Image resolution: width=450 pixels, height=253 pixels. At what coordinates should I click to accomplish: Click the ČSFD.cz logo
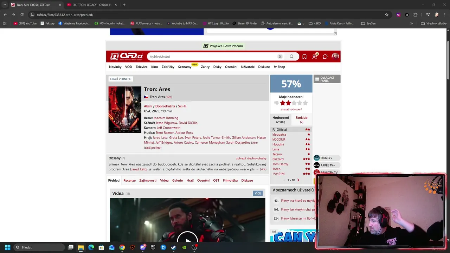[x=127, y=57]
